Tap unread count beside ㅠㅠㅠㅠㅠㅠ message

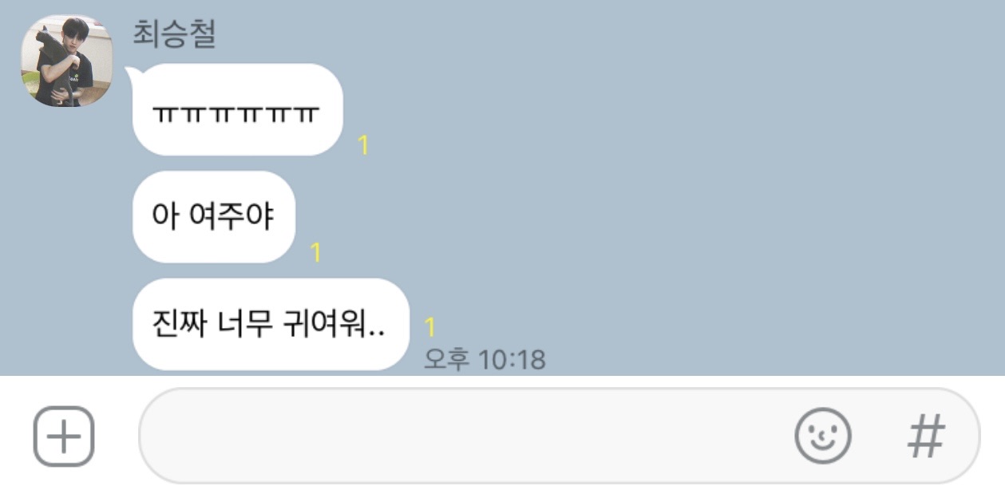(363, 144)
